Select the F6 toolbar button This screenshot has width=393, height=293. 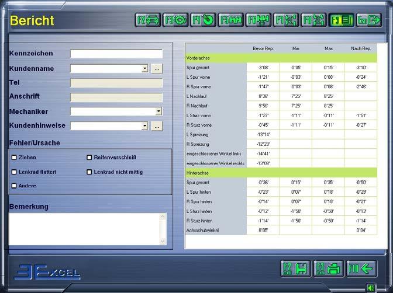click(x=258, y=20)
